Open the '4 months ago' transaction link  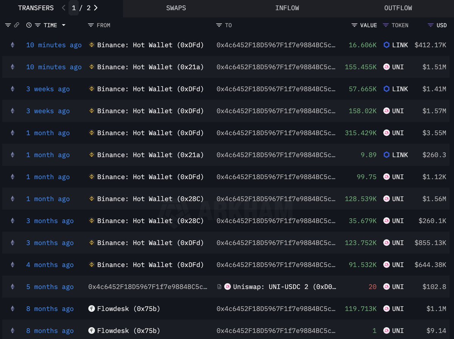pos(50,265)
